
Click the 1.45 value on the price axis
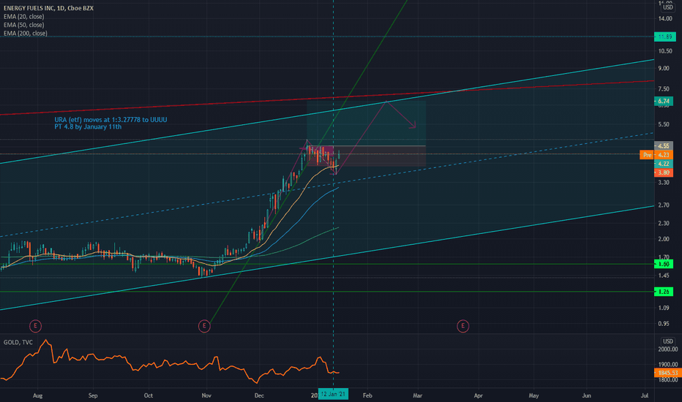(664, 276)
